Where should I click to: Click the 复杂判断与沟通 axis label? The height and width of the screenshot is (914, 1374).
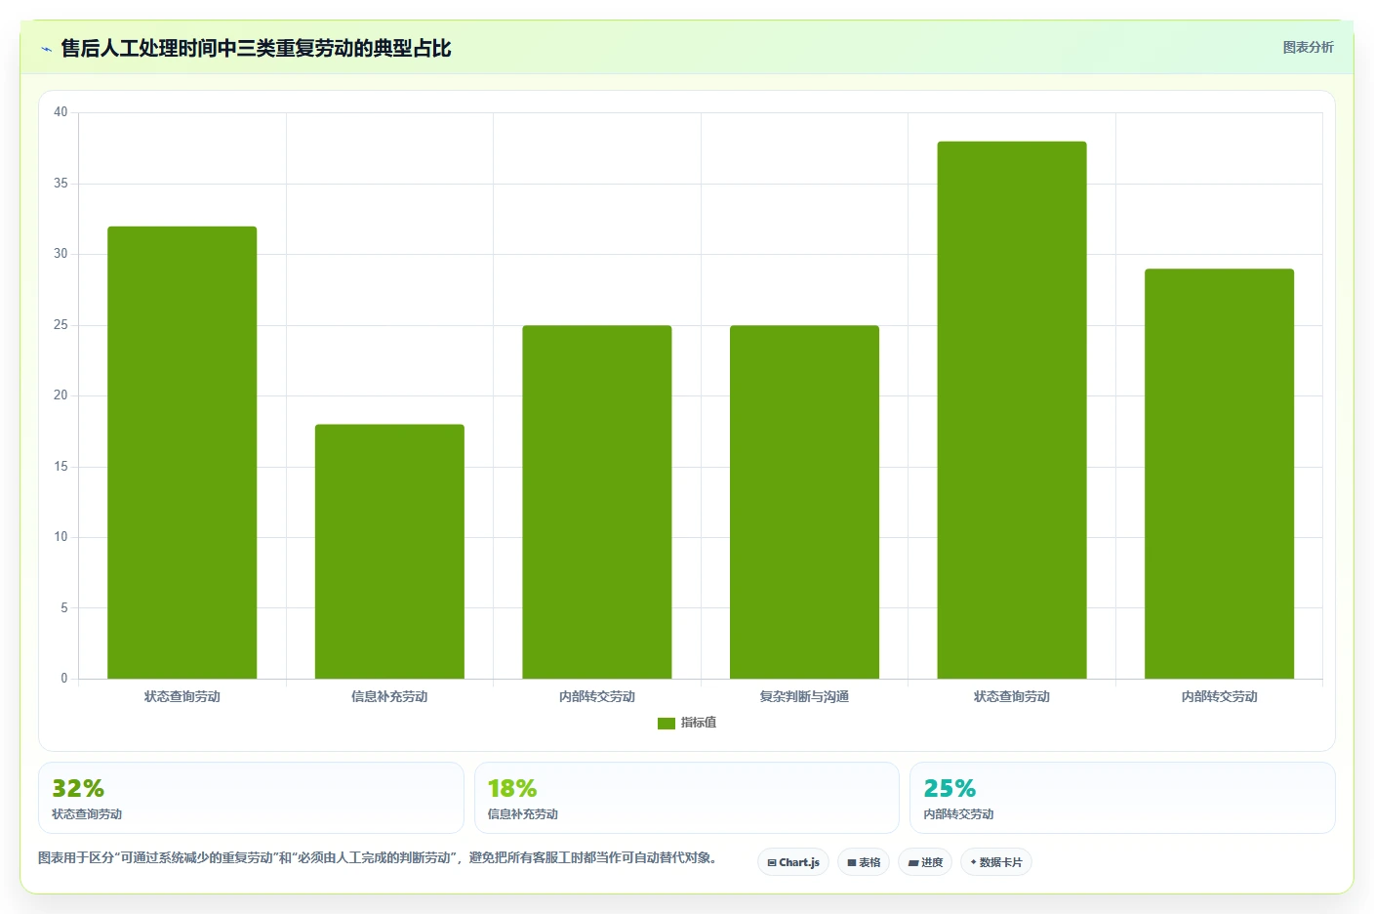(804, 696)
